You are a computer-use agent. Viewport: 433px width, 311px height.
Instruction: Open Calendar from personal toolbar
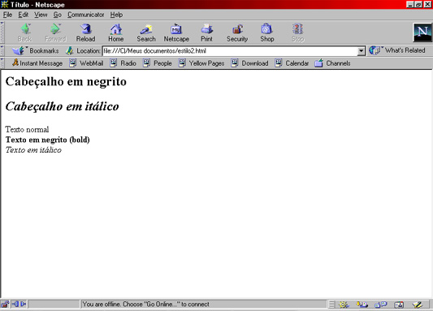292,63
